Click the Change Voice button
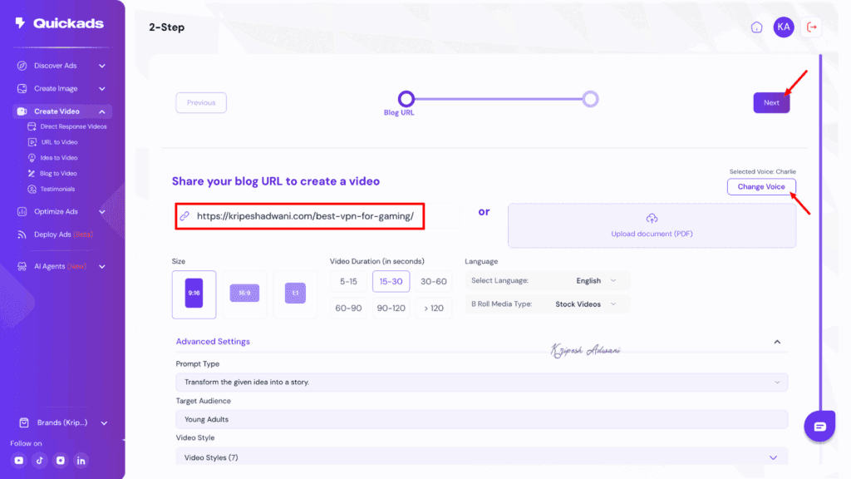The width and height of the screenshot is (851, 479). point(761,186)
